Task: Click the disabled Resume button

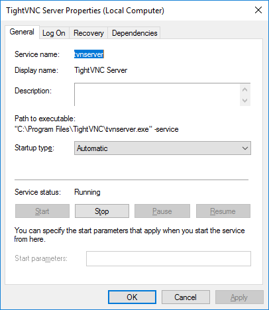Action: pos(223,211)
